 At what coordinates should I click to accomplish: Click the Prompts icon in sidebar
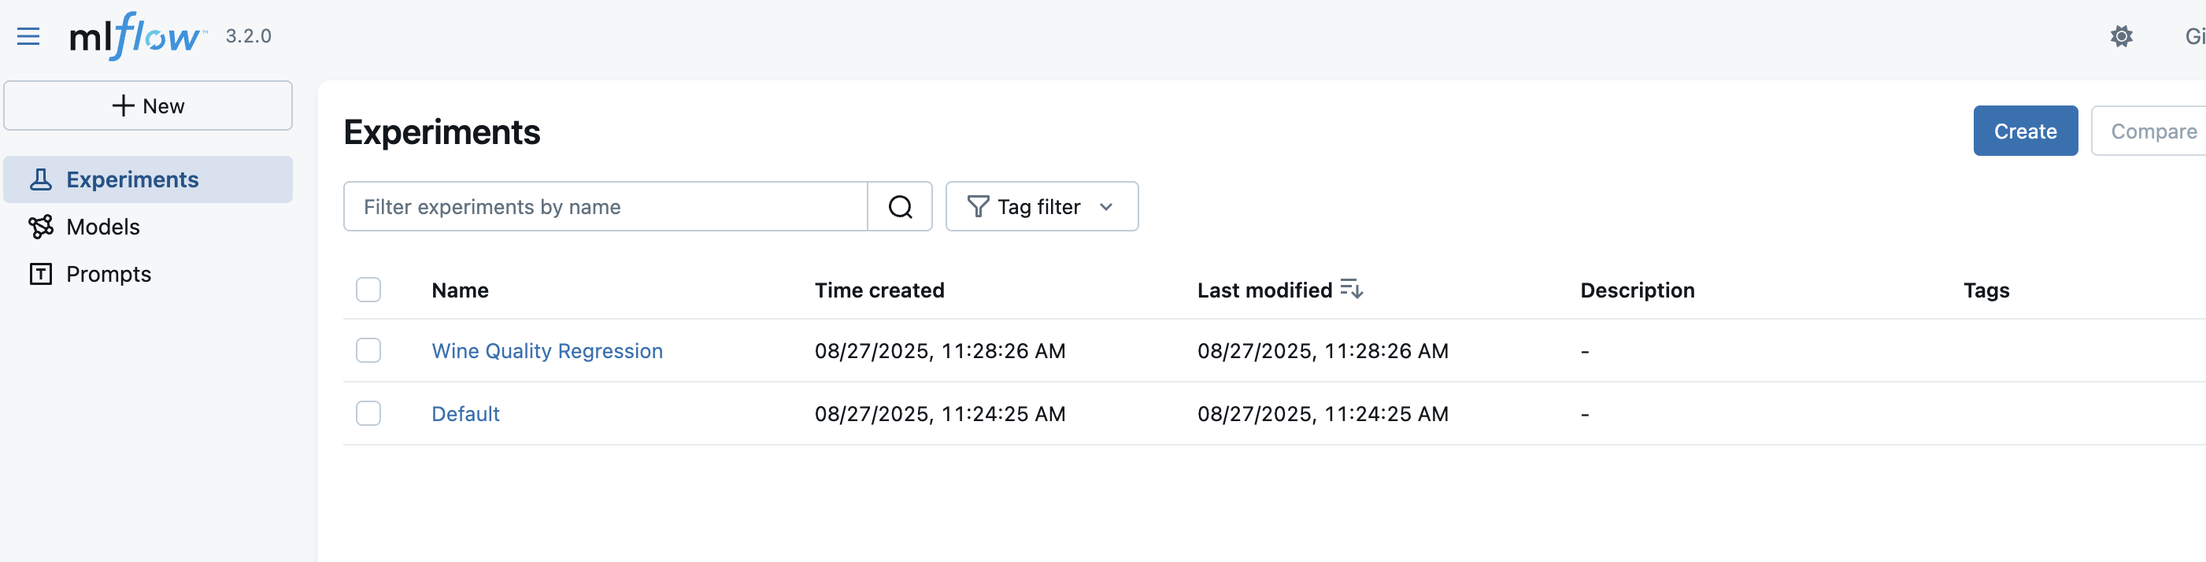(x=40, y=274)
